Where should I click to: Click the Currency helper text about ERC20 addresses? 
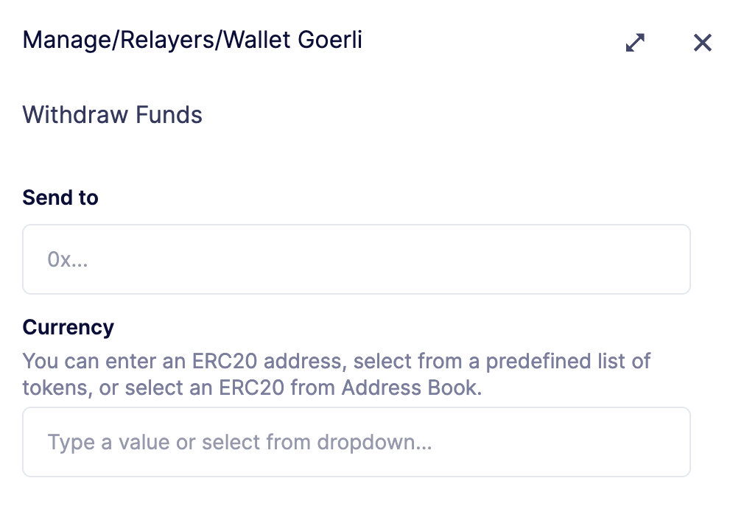click(337, 374)
